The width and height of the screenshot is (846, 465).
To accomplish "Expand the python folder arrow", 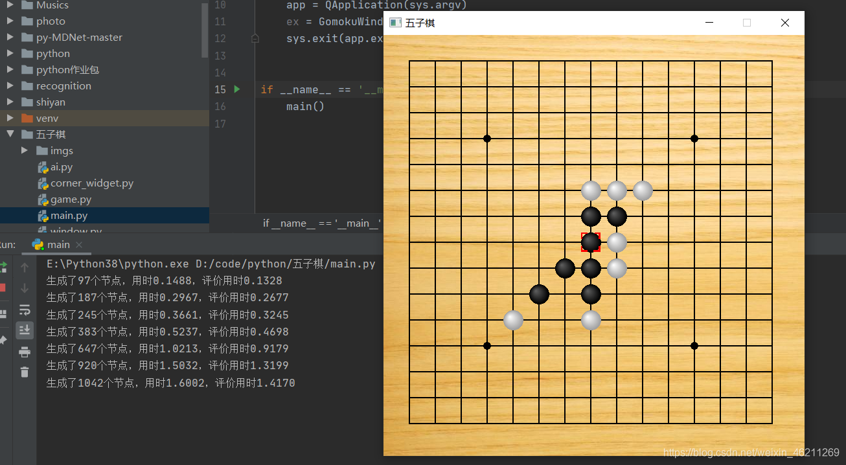I will pos(10,54).
